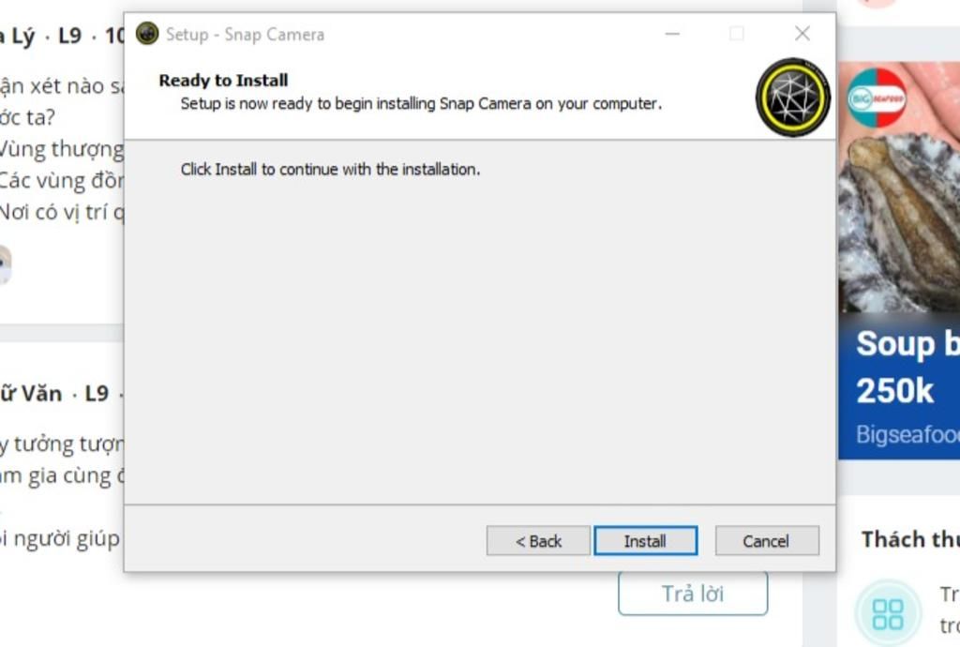Click the disabled maximize button

click(737, 34)
